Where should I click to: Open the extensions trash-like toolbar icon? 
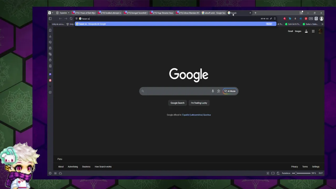pyautogui.click(x=316, y=19)
